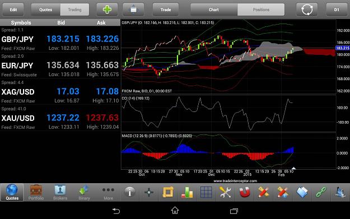This screenshot has height=219, width=350.
Task: Tap EUR/JPY ask price 135.663
Action: (102, 65)
